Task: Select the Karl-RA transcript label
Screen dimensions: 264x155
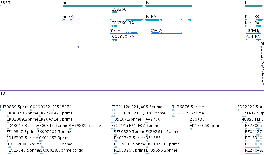Action: 252,23
